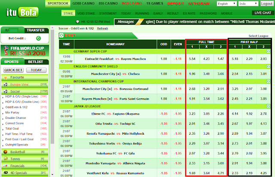
Task: Select EVEN -1.11 for Bayern Munchen vs Paris
Action: pyautogui.click(x=178, y=99)
